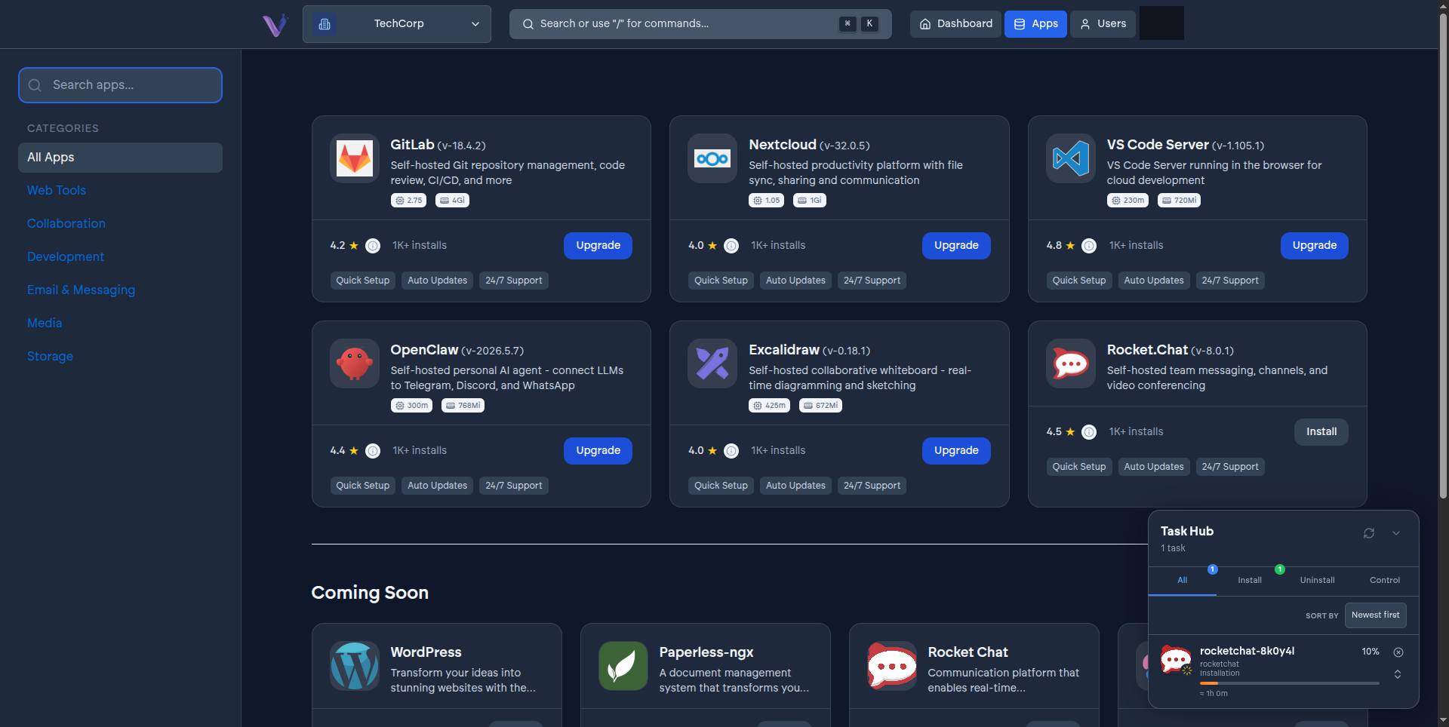1449x727 pixels.
Task: Click the rocketchat installation progress bar
Action: (1290, 683)
